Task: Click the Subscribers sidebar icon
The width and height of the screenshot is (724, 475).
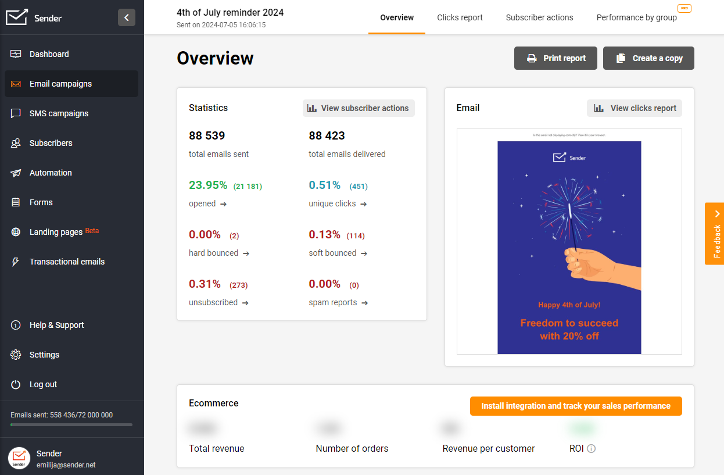Action: pos(16,143)
